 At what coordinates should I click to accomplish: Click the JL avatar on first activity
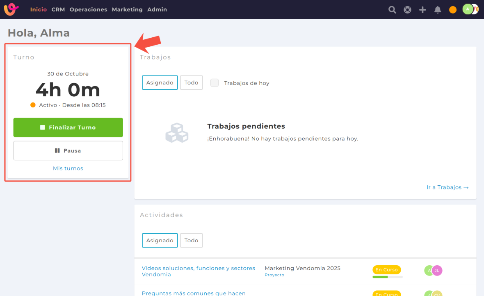pyautogui.click(x=437, y=271)
